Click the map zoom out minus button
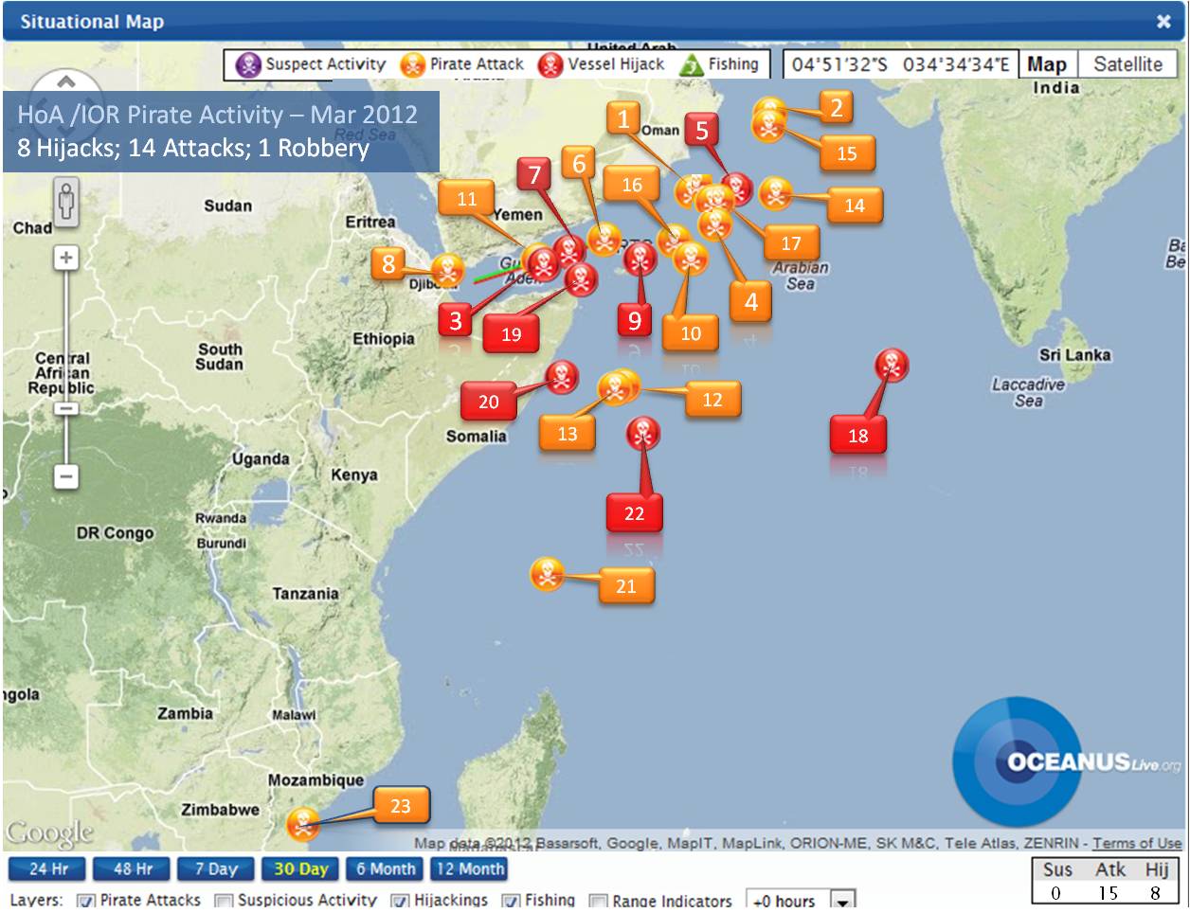This screenshot has width=1190, height=913. 66,475
